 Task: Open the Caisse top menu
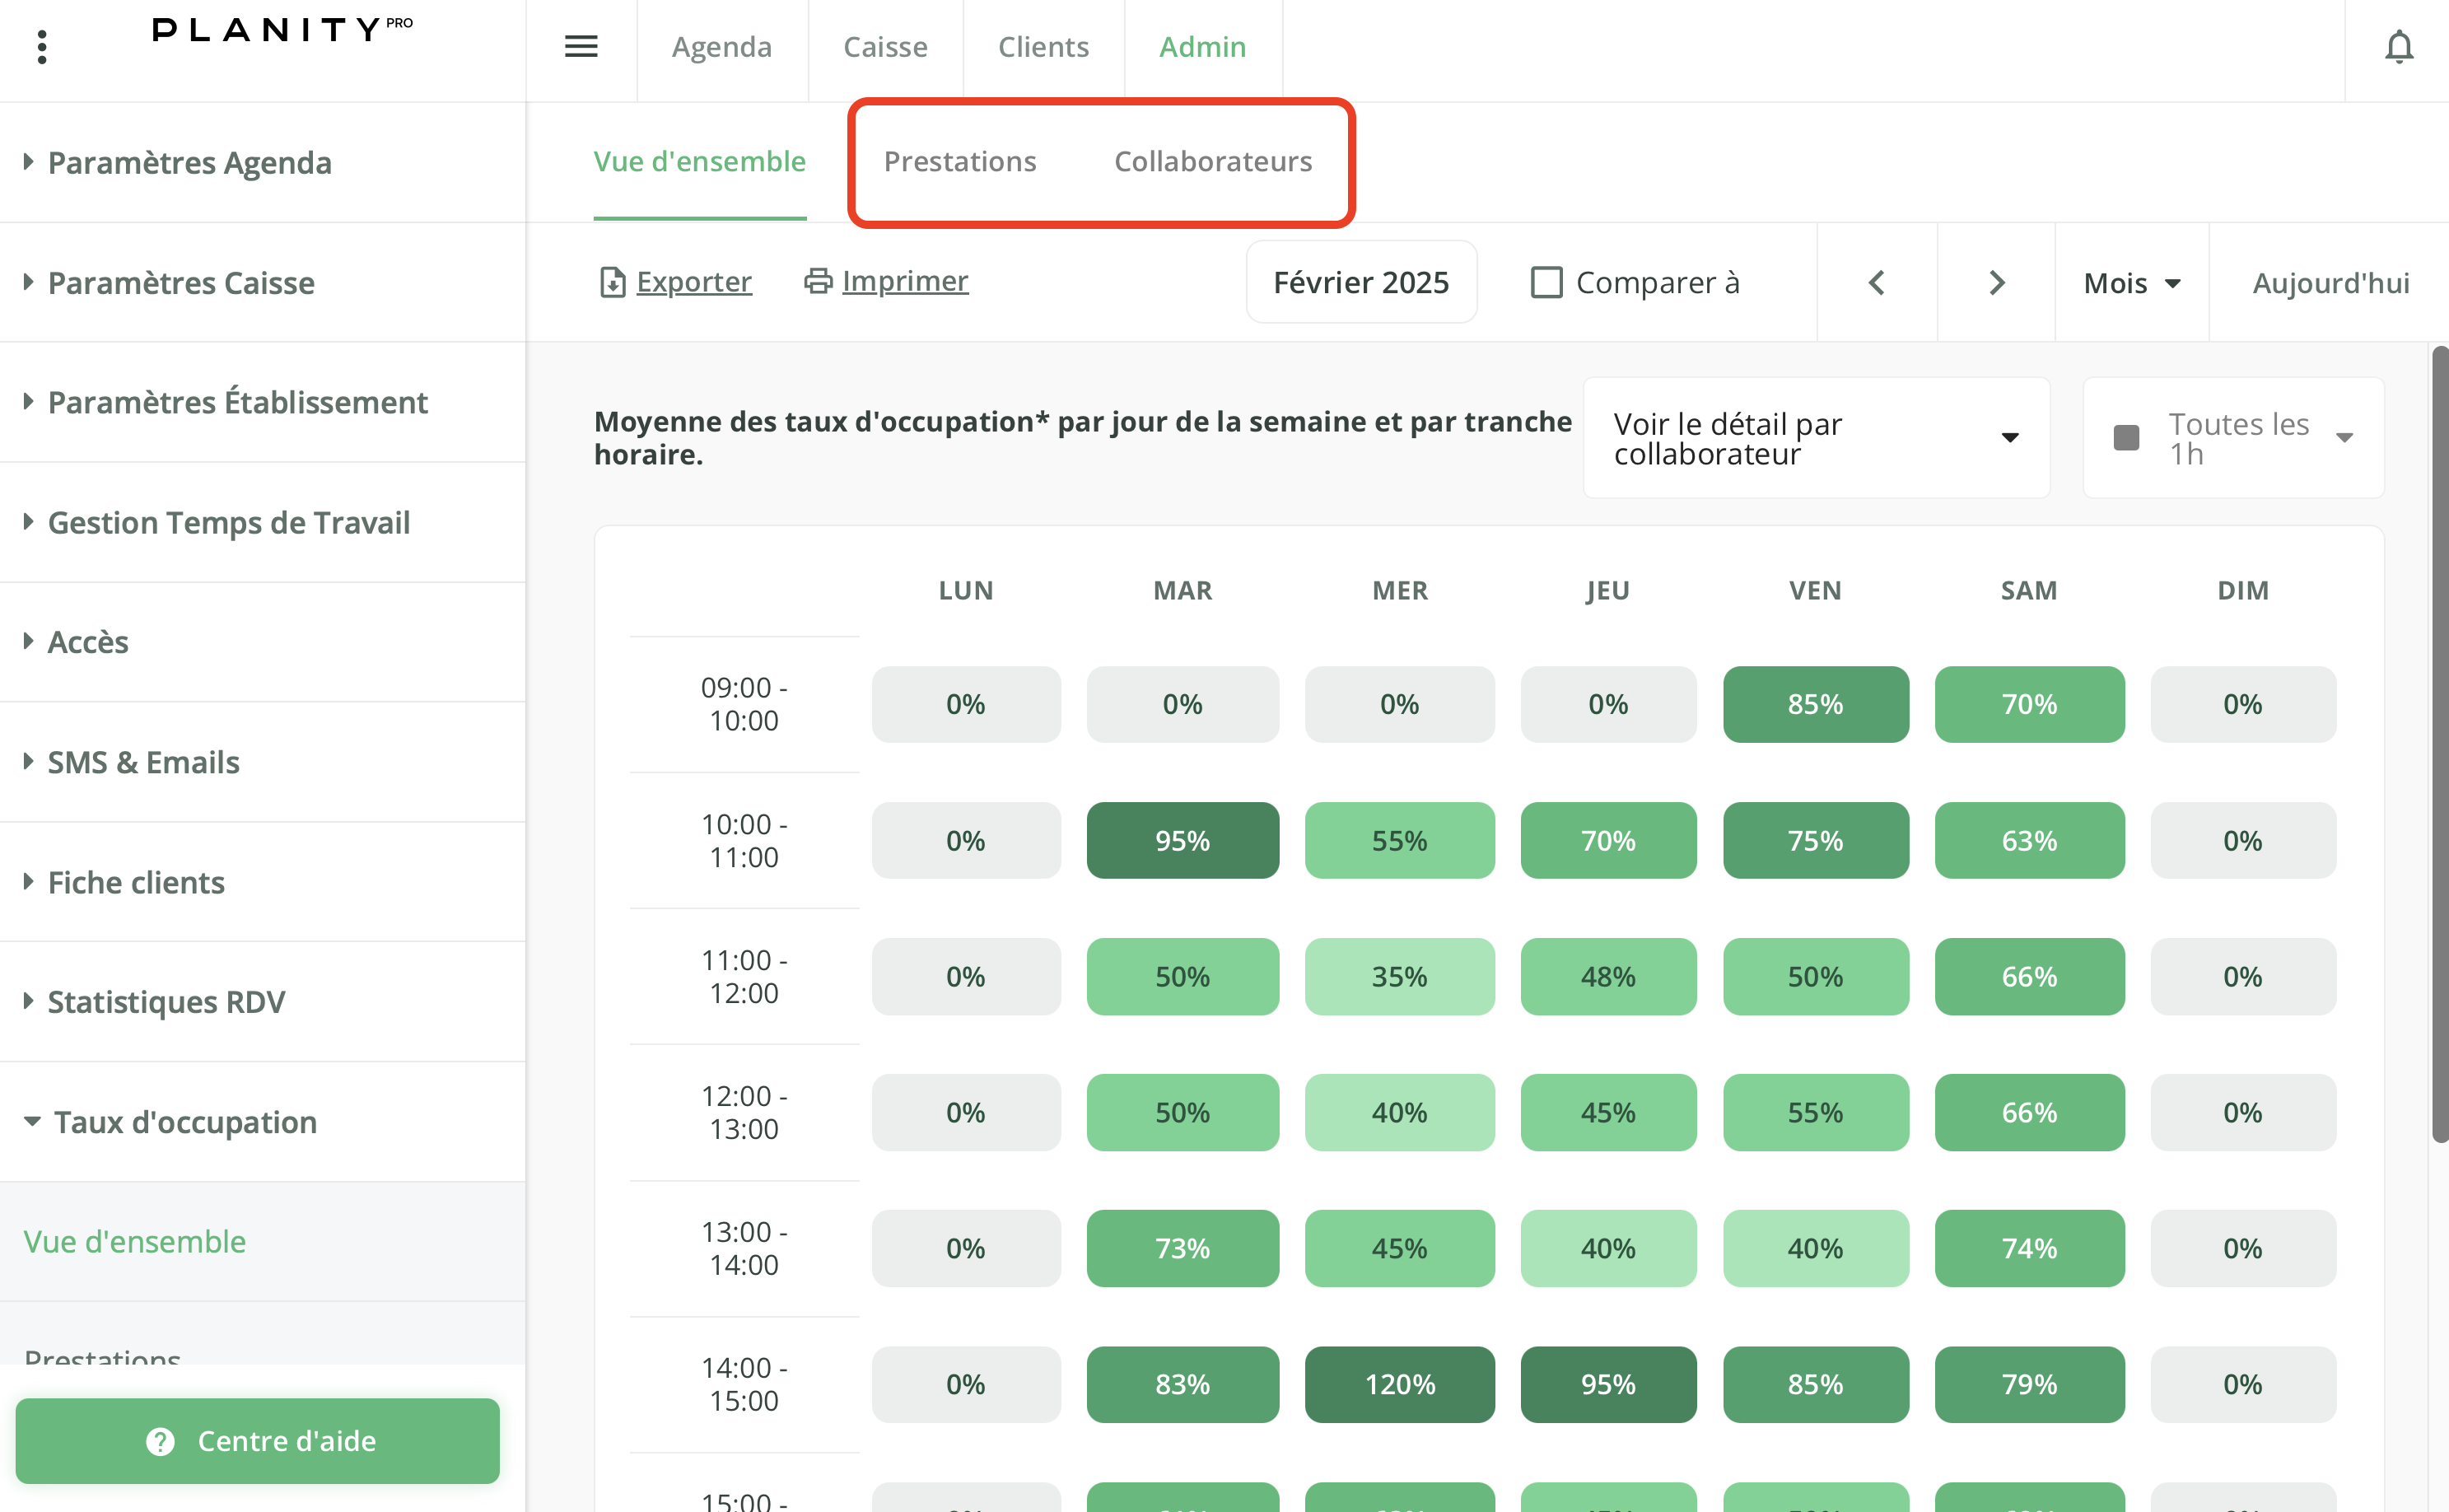(x=885, y=47)
